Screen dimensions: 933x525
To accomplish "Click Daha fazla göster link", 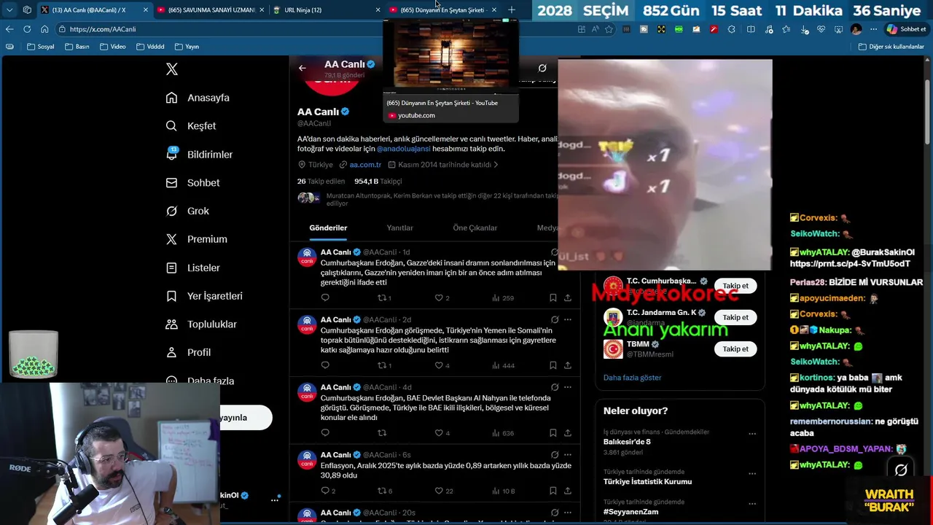I will 632,378.
